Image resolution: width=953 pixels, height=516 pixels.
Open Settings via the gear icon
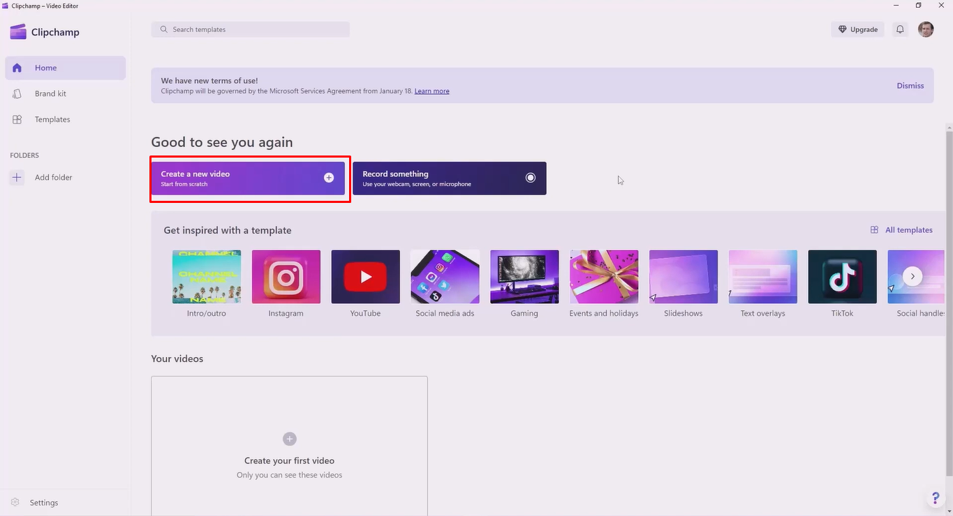pos(15,502)
